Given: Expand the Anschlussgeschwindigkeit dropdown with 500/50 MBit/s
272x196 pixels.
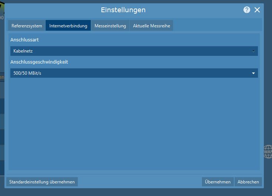Looking at the screenshot, I should tap(133, 73).
